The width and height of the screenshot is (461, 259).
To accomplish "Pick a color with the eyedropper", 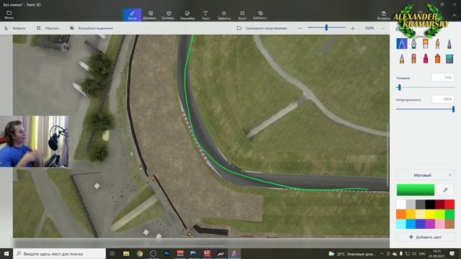I will (445, 190).
